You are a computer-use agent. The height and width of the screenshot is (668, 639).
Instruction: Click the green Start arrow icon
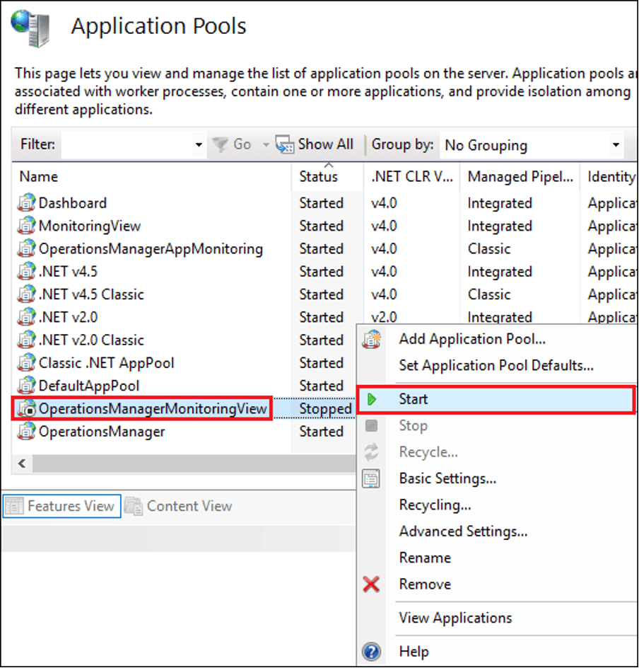pyautogui.click(x=372, y=400)
